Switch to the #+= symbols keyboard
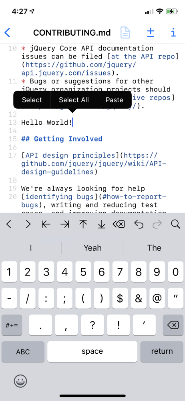Screen dimensions: 185x401 12,325
